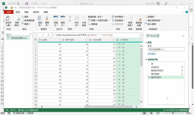Click the Excel search box in title bar

point(98,3)
